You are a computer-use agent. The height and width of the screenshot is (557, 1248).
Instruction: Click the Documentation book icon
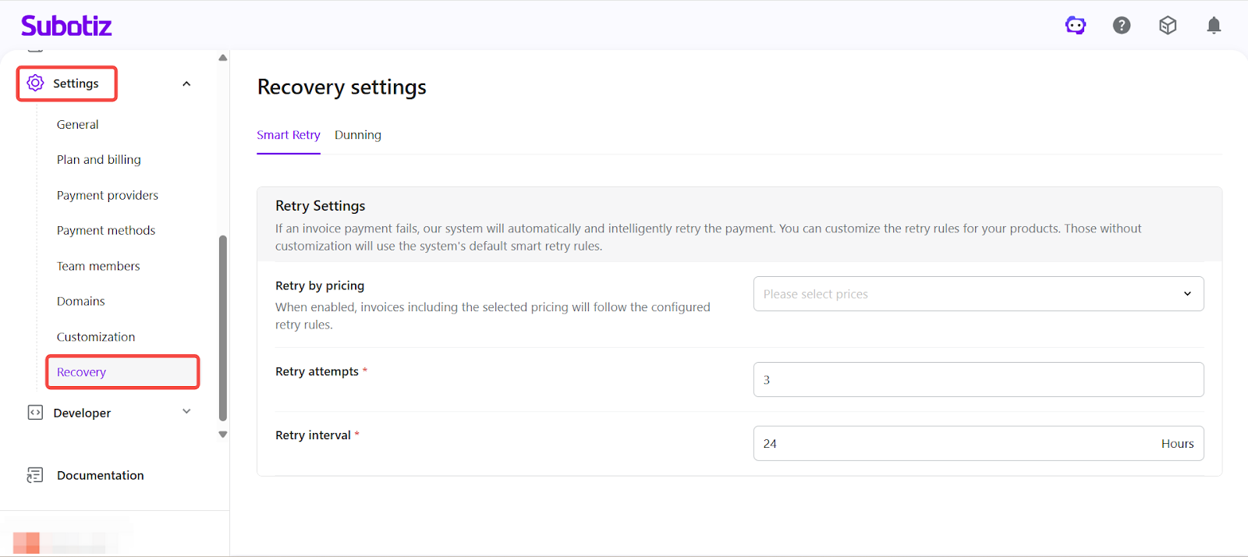(35, 475)
